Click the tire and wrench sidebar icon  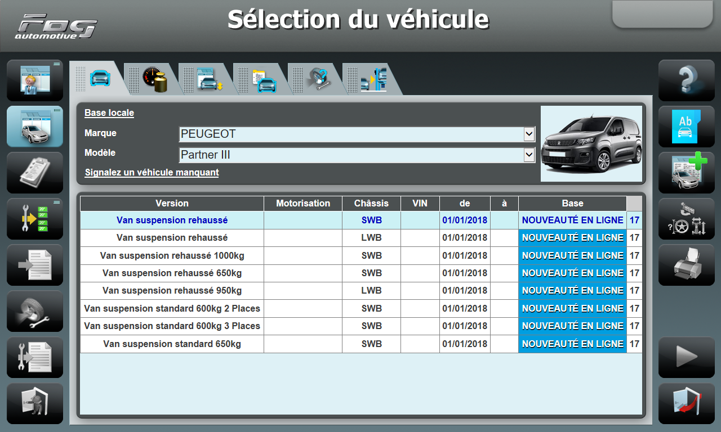[35, 311]
